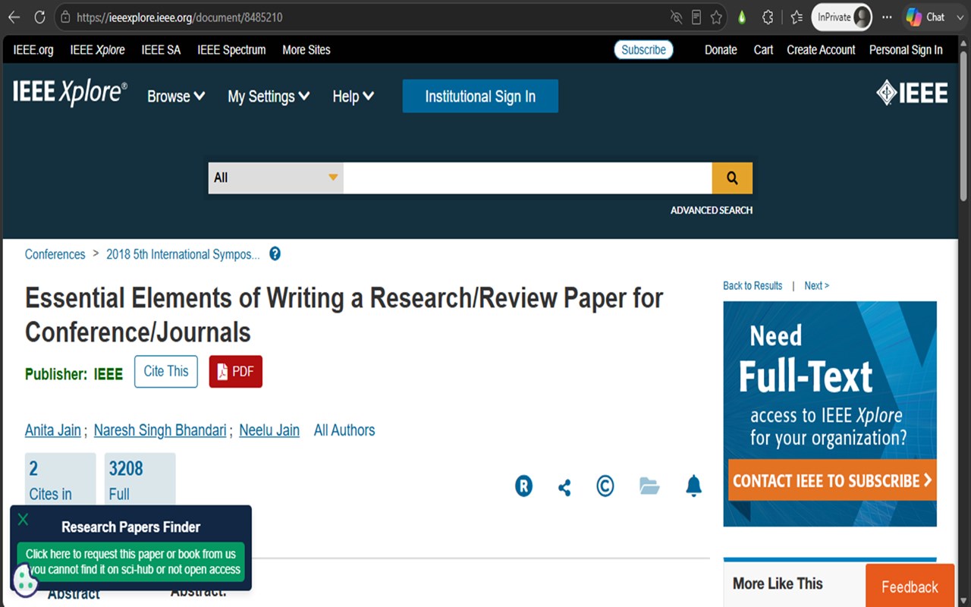
Task: Expand the My Settings dropdown menu
Action: [x=269, y=96]
